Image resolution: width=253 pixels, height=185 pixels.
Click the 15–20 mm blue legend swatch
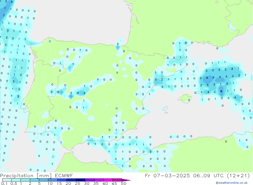[x=62, y=180]
